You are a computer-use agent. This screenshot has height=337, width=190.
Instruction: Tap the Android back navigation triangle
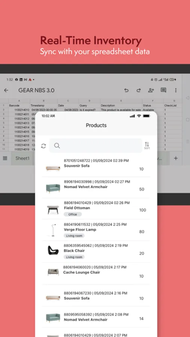point(187,98)
